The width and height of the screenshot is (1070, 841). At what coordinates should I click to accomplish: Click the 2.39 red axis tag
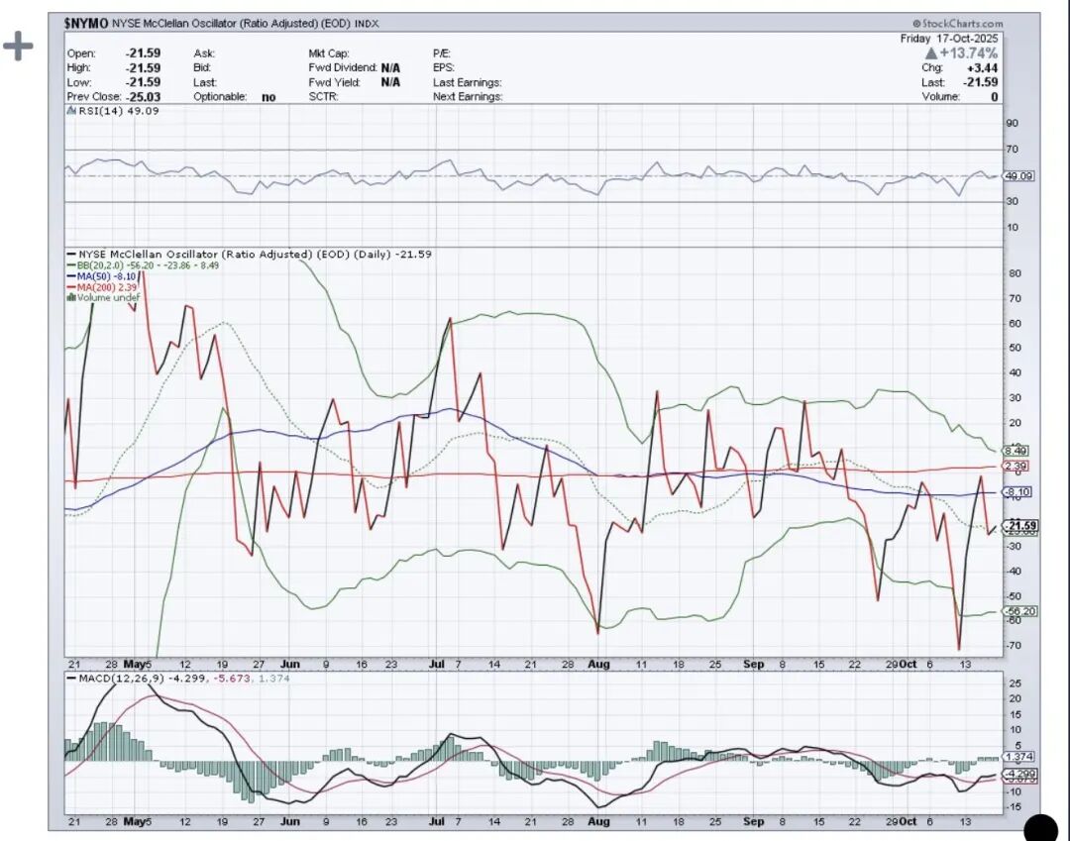tap(1016, 466)
